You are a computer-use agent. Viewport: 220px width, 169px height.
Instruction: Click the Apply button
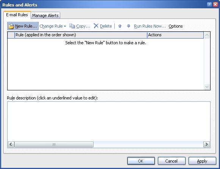tap(202, 161)
